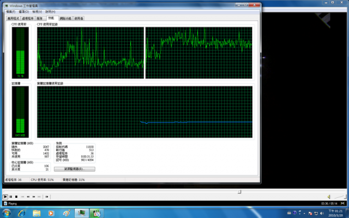The image size is (349, 218).
Task: Click the 2047 total physical memory value
Action: 46,147
